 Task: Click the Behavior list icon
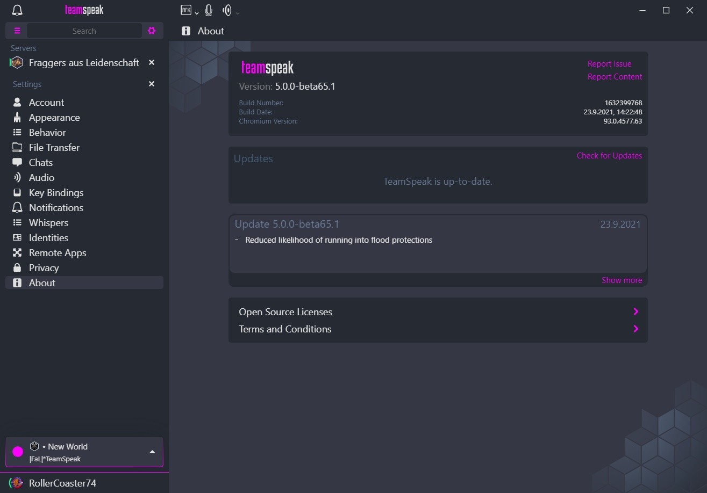click(x=17, y=132)
